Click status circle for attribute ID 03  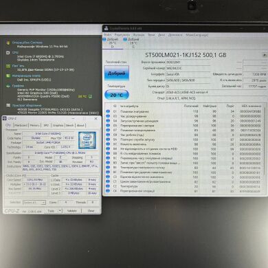pos(108,116)
